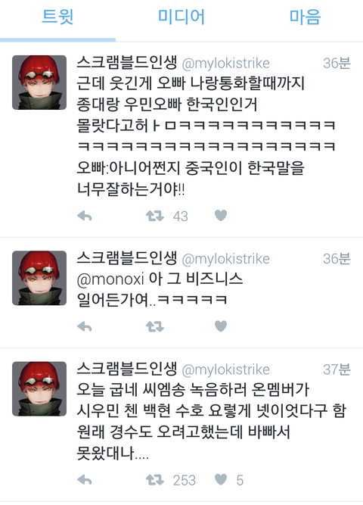This screenshot has height=505, width=363.
Task: Open the @monoxi mention link
Action: tap(110, 279)
